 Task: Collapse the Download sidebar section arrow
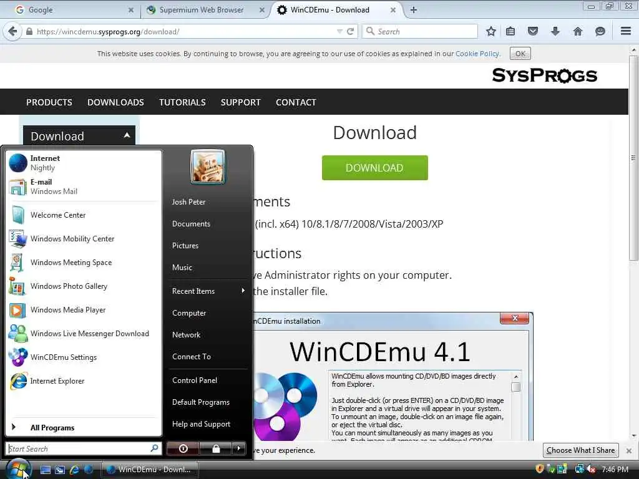point(127,135)
